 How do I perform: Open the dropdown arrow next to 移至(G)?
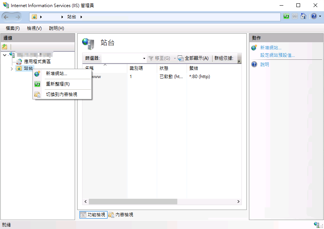tap(175, 58)
